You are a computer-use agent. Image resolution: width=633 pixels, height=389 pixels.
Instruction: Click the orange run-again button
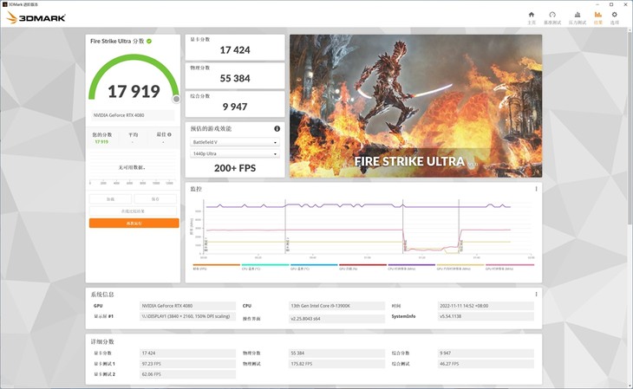[134, 224]
